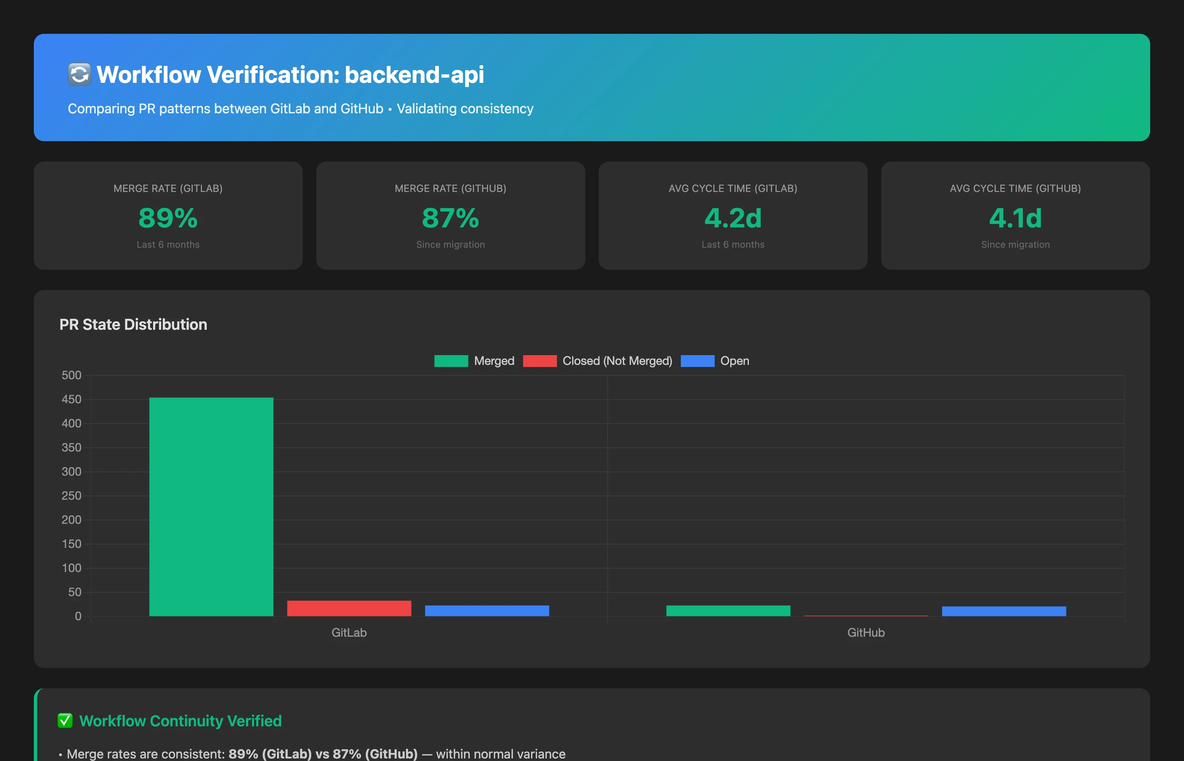The height and width of the screenshot is (761, 1184).
Task: Click the Workflow Verification: backend-api heading
Action: tap(290, 74)
